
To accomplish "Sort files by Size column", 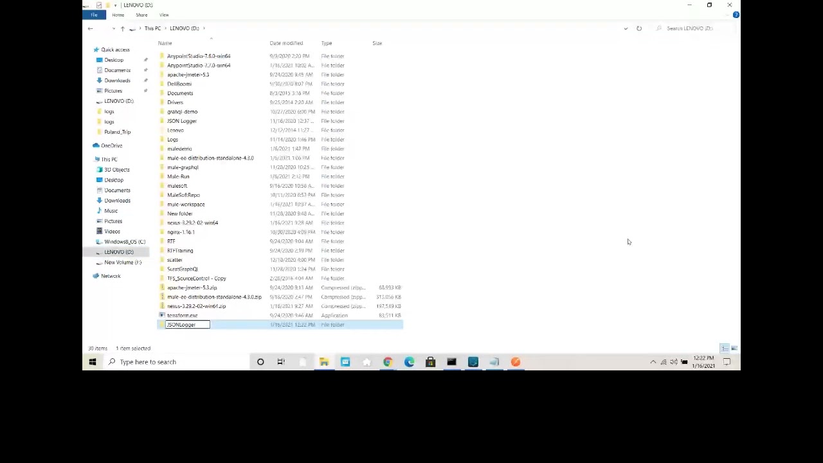I will (377, 43).
